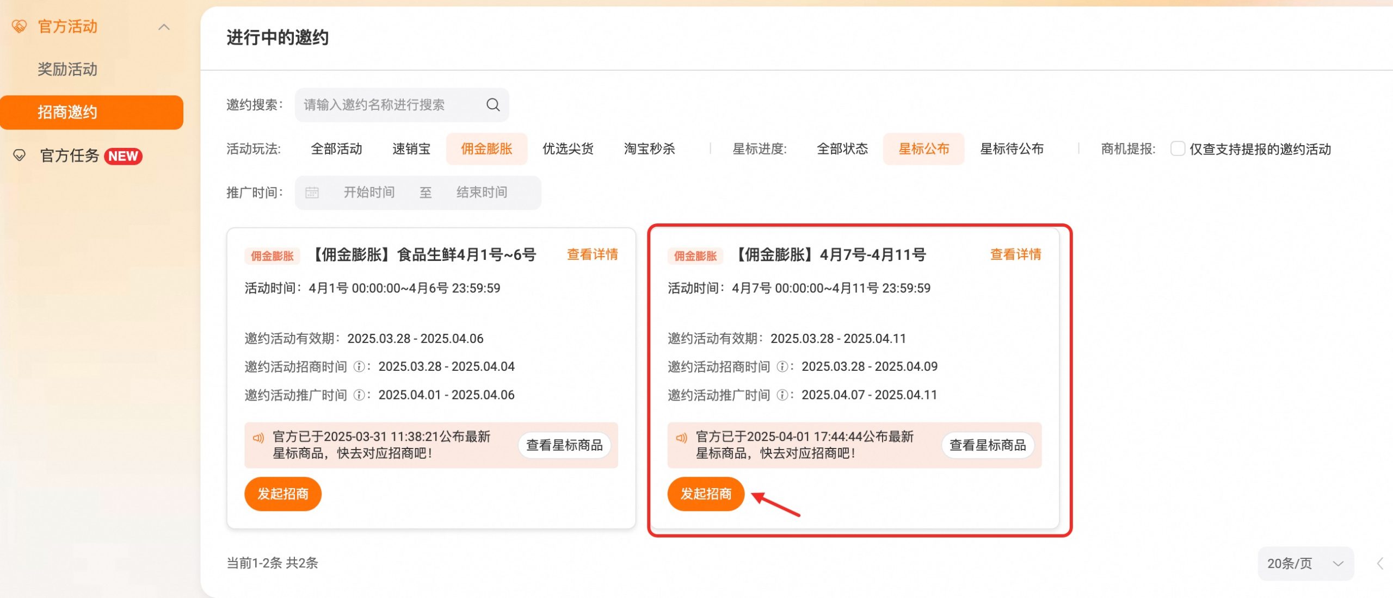Click info icon for 招商时间 on 食品生鲜 card
The width and height of the screenshot is (1393, 598).
(359, 366)
